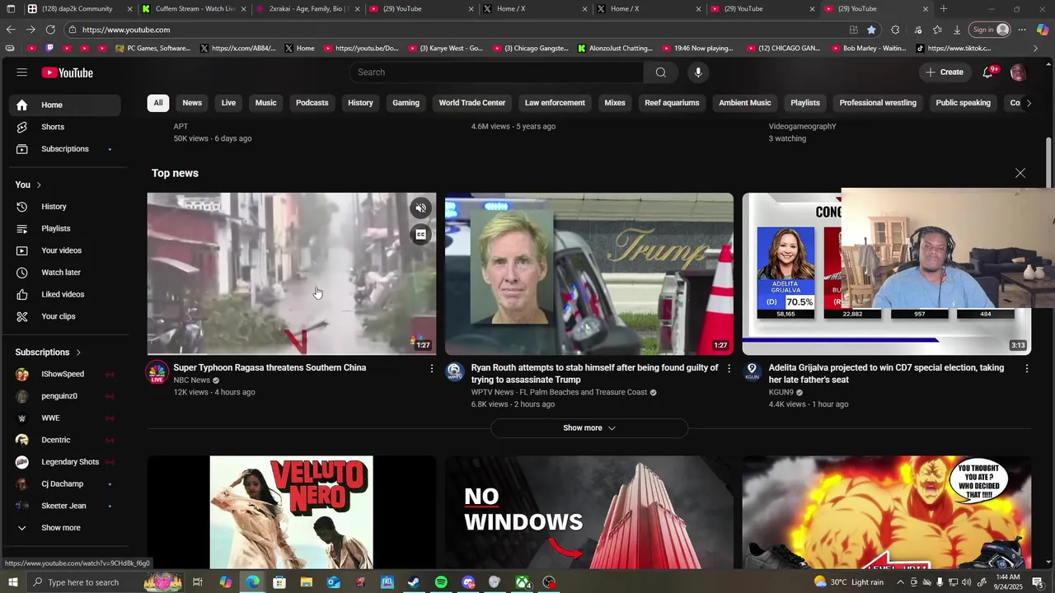Open the account avatar menu
The image size is (1055, 593).
click(x=1018, y=72)
